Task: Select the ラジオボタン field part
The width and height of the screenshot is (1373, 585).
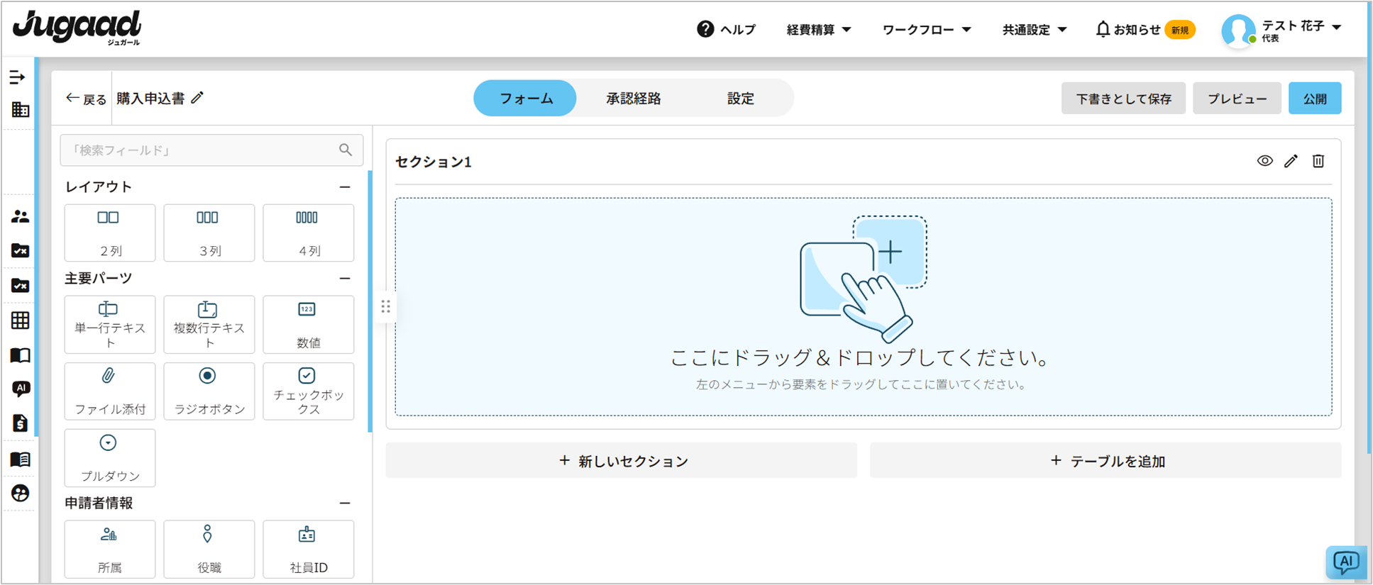Action: (x=209, y=391)
